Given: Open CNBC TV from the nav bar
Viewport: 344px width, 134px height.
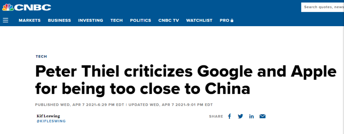Looking at the screenshot, I should [x=169, y=20].
